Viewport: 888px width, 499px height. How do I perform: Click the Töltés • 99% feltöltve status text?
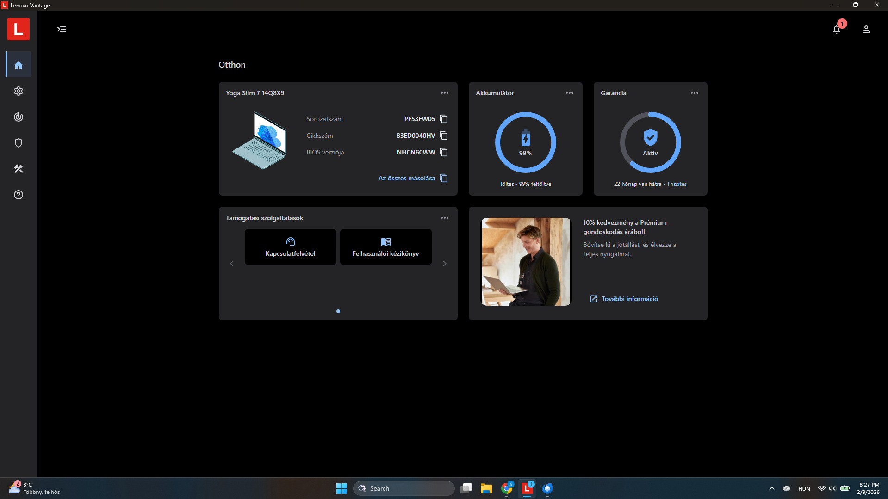coord(525,184)
